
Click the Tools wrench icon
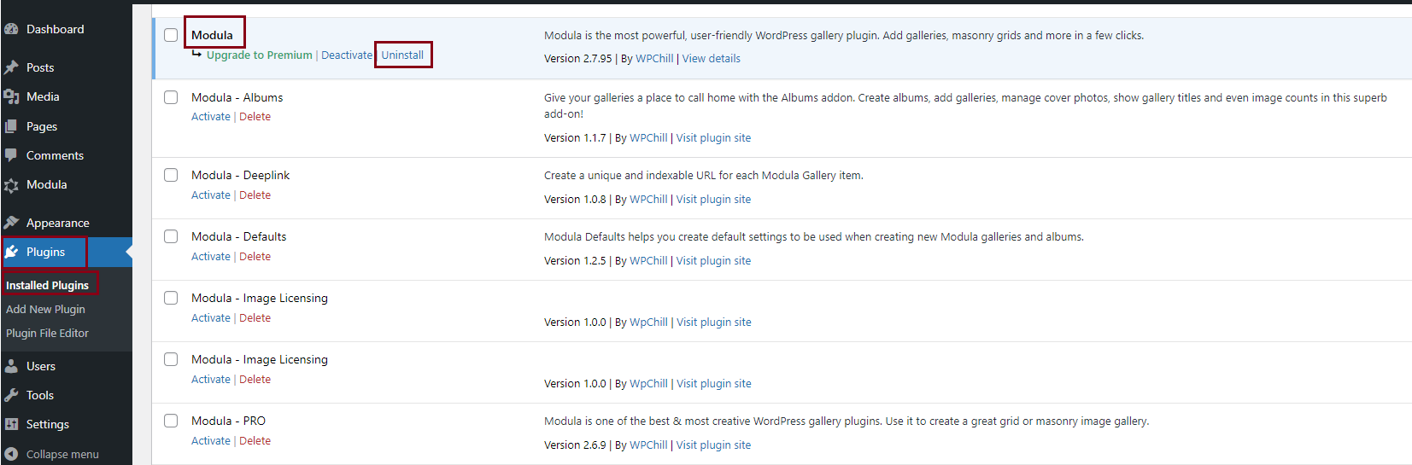(x=11, y=395)
